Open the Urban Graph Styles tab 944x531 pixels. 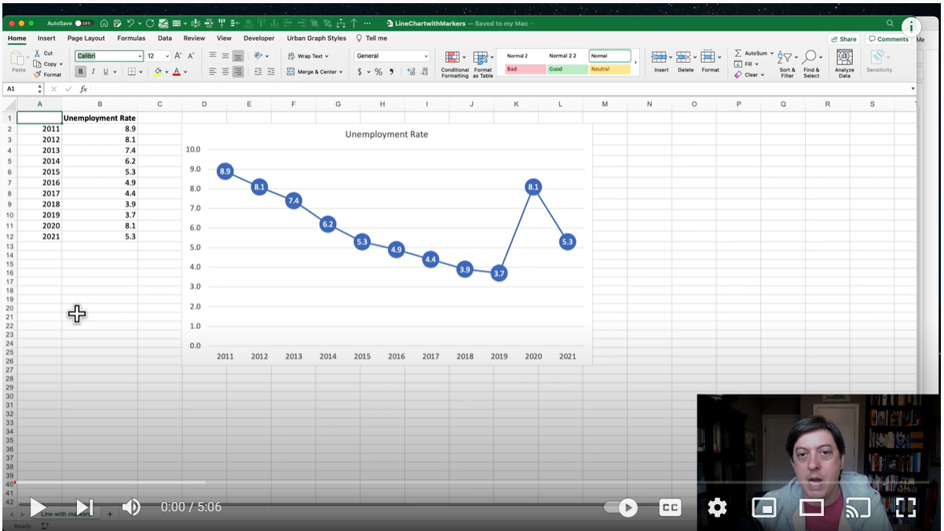[316, 38]
